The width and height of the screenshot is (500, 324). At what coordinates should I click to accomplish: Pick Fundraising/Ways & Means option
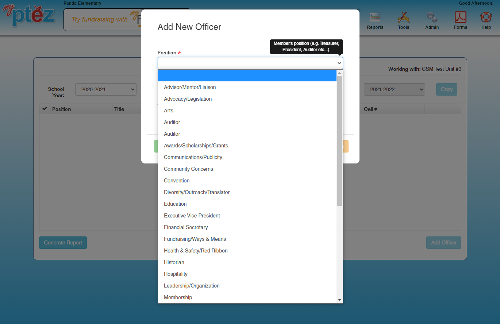(x=195, y=239)
